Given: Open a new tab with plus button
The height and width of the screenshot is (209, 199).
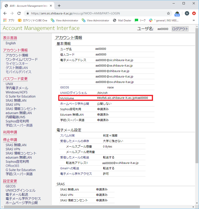Looking at the screenshot, I should [x=59, y=6].
